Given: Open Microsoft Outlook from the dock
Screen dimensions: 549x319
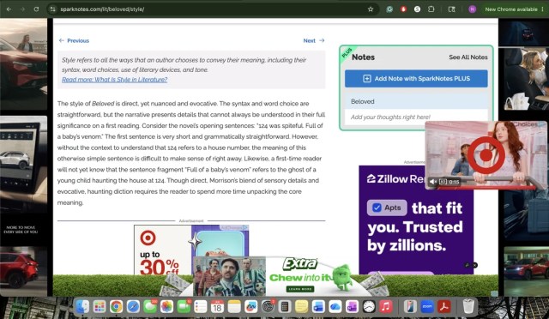Looking at the screenshot, I should [x=318, y=307].
